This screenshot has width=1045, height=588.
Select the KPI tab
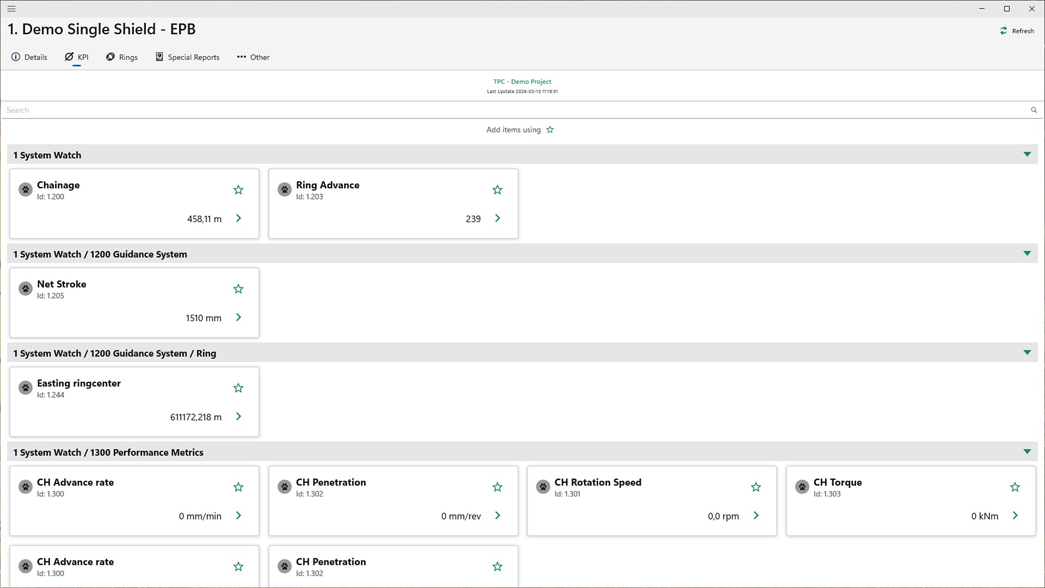coord(77,57)
